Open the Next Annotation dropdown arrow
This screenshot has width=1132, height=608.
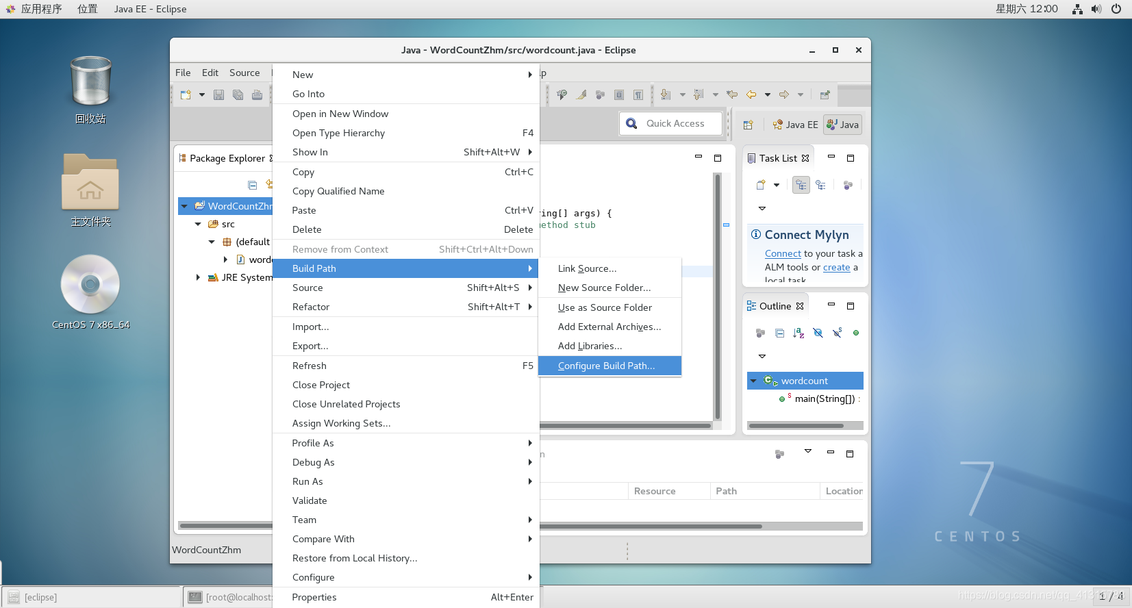pyautogui.click(x=682, y=94)
